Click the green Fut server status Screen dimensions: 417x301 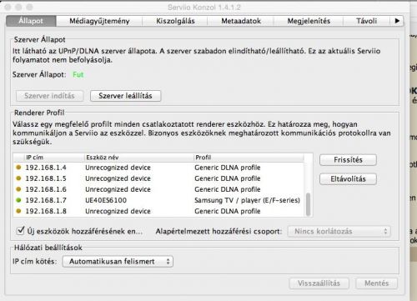click(78, 74)
